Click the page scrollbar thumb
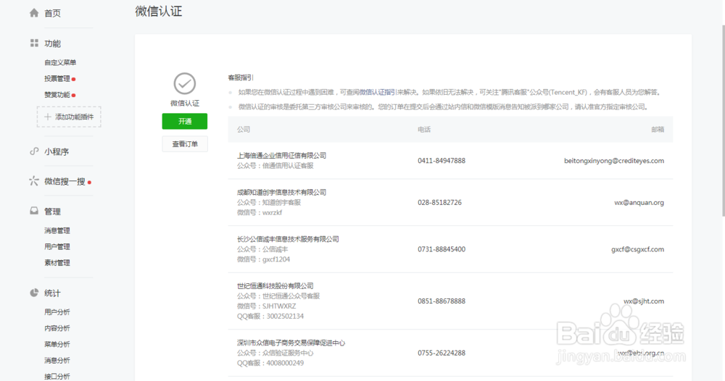The image size is (725, 381). point(724,120)
